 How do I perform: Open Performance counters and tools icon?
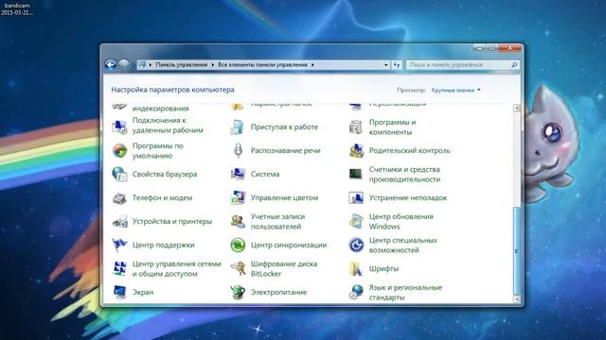356,174
